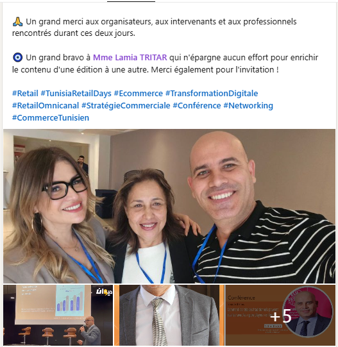Click the #Ecommerce hashtag
338x347 pixels.
tap(139, 94)
